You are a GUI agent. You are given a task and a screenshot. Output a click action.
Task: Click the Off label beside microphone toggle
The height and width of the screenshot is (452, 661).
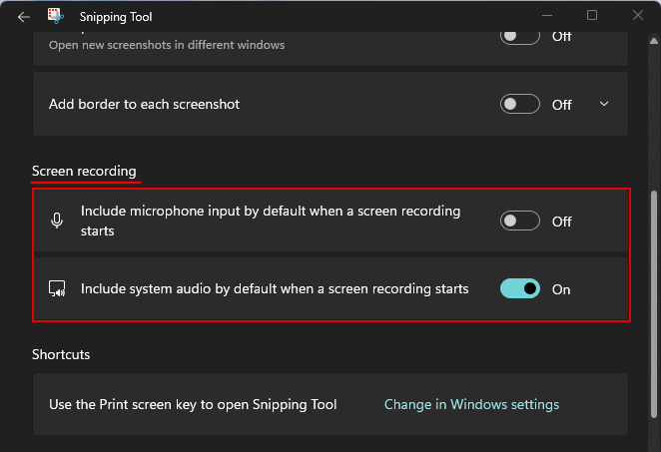click(x=562, y=222)
